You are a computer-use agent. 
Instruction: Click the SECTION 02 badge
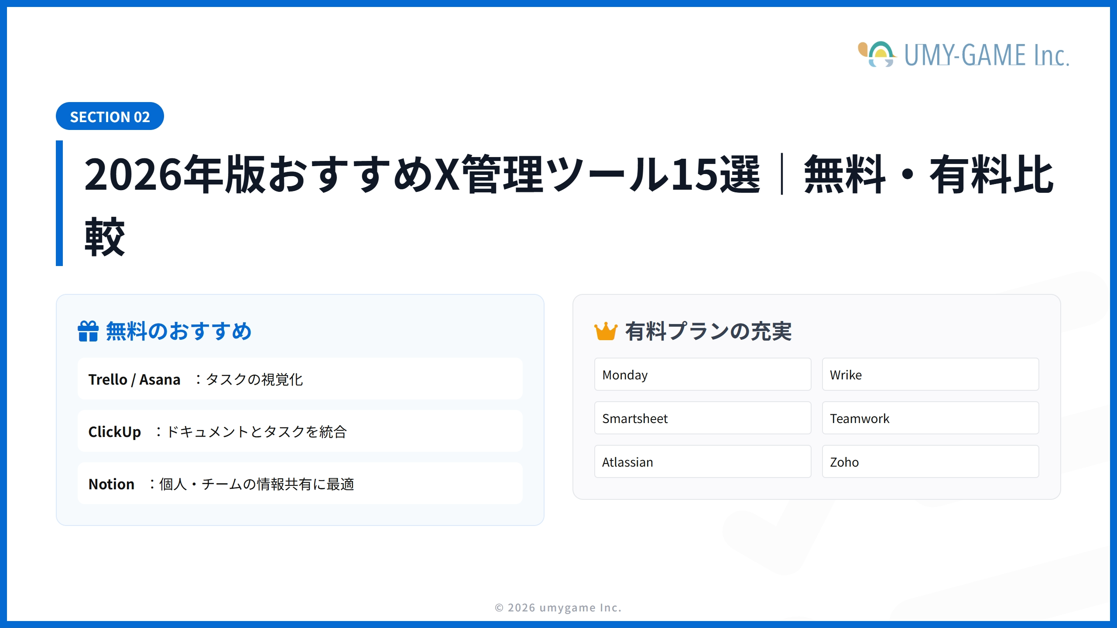(110, 116)
